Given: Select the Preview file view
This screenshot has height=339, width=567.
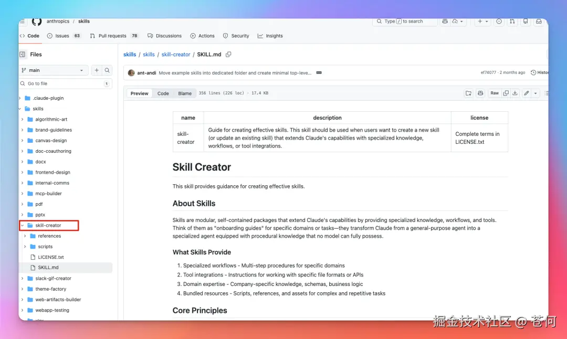Looking at the screenshot, I should tap(139, 93).
